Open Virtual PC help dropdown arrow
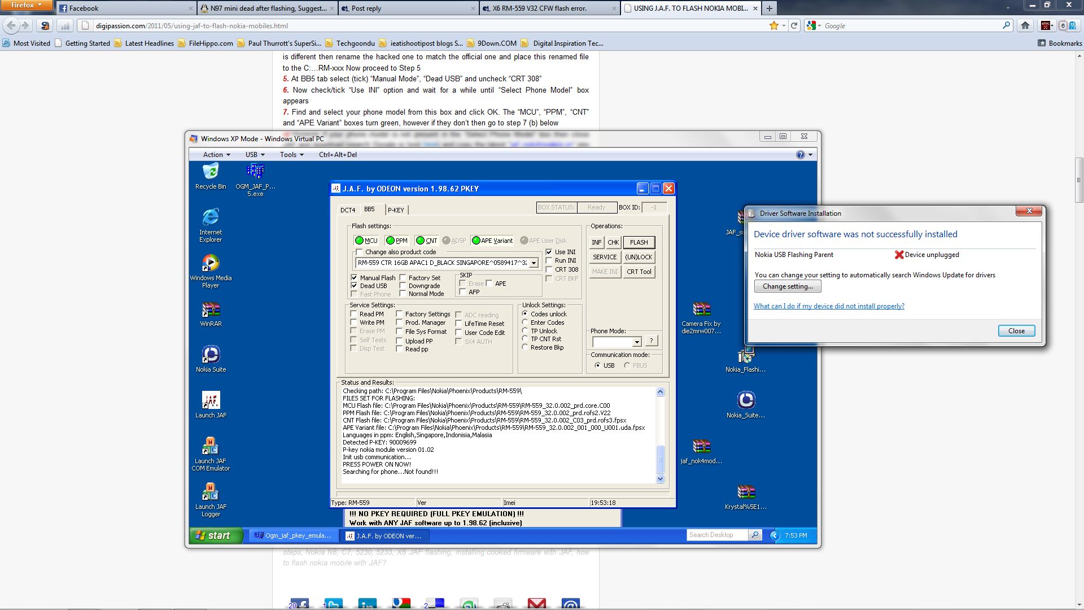 [810, 155]
